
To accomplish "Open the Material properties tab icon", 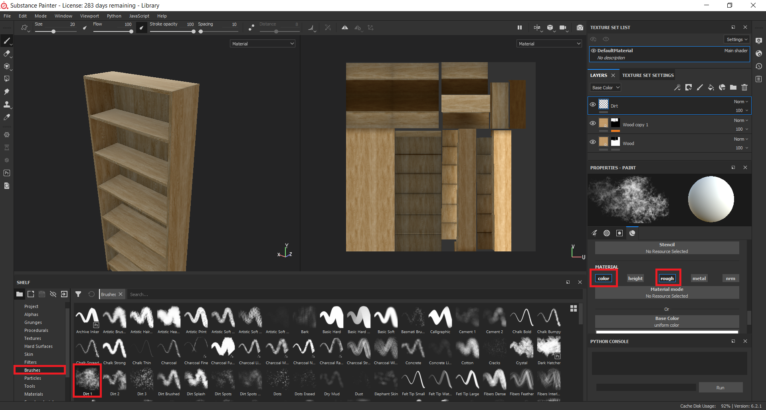I will 632,233.
